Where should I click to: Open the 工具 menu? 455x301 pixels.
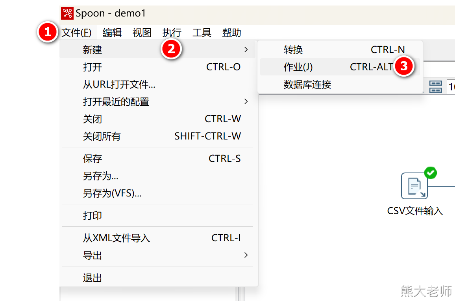(202, 33)
